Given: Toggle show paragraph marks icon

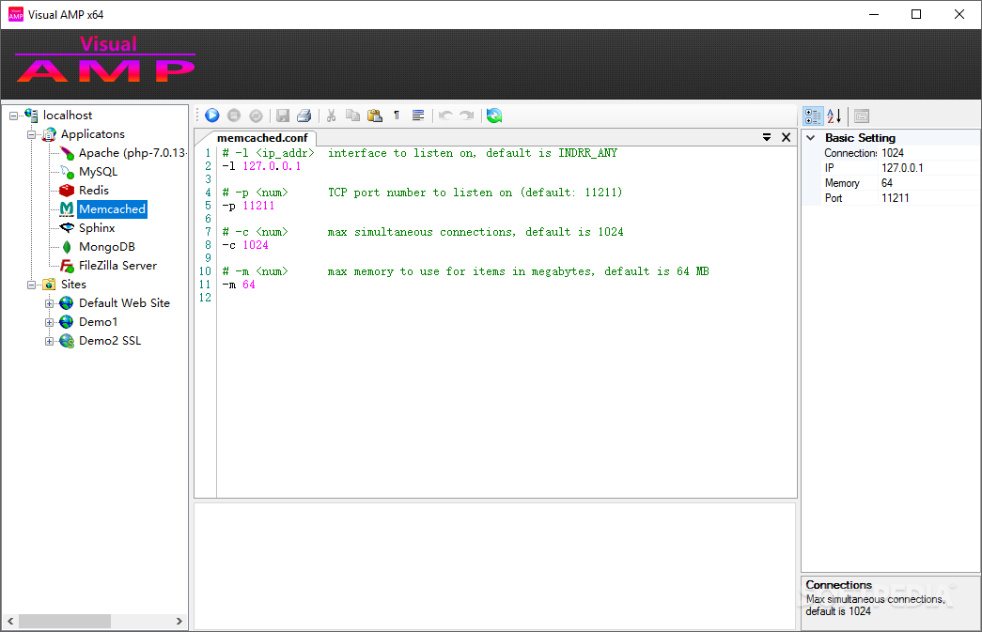Looking at the screenshot, I should 397,116.
